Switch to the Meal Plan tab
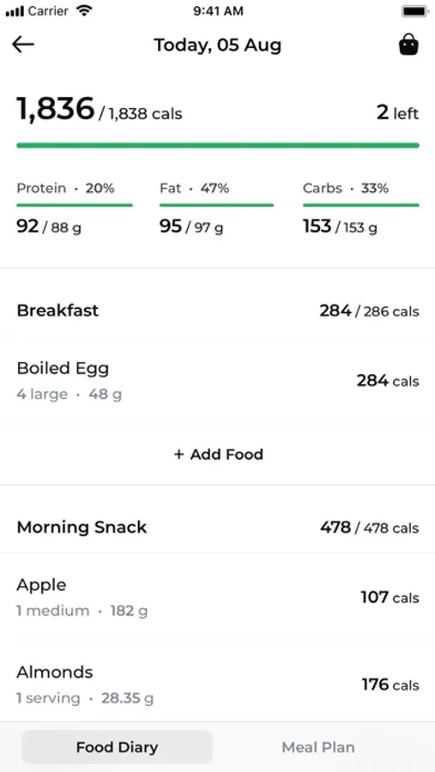 [x=318, y=747]
